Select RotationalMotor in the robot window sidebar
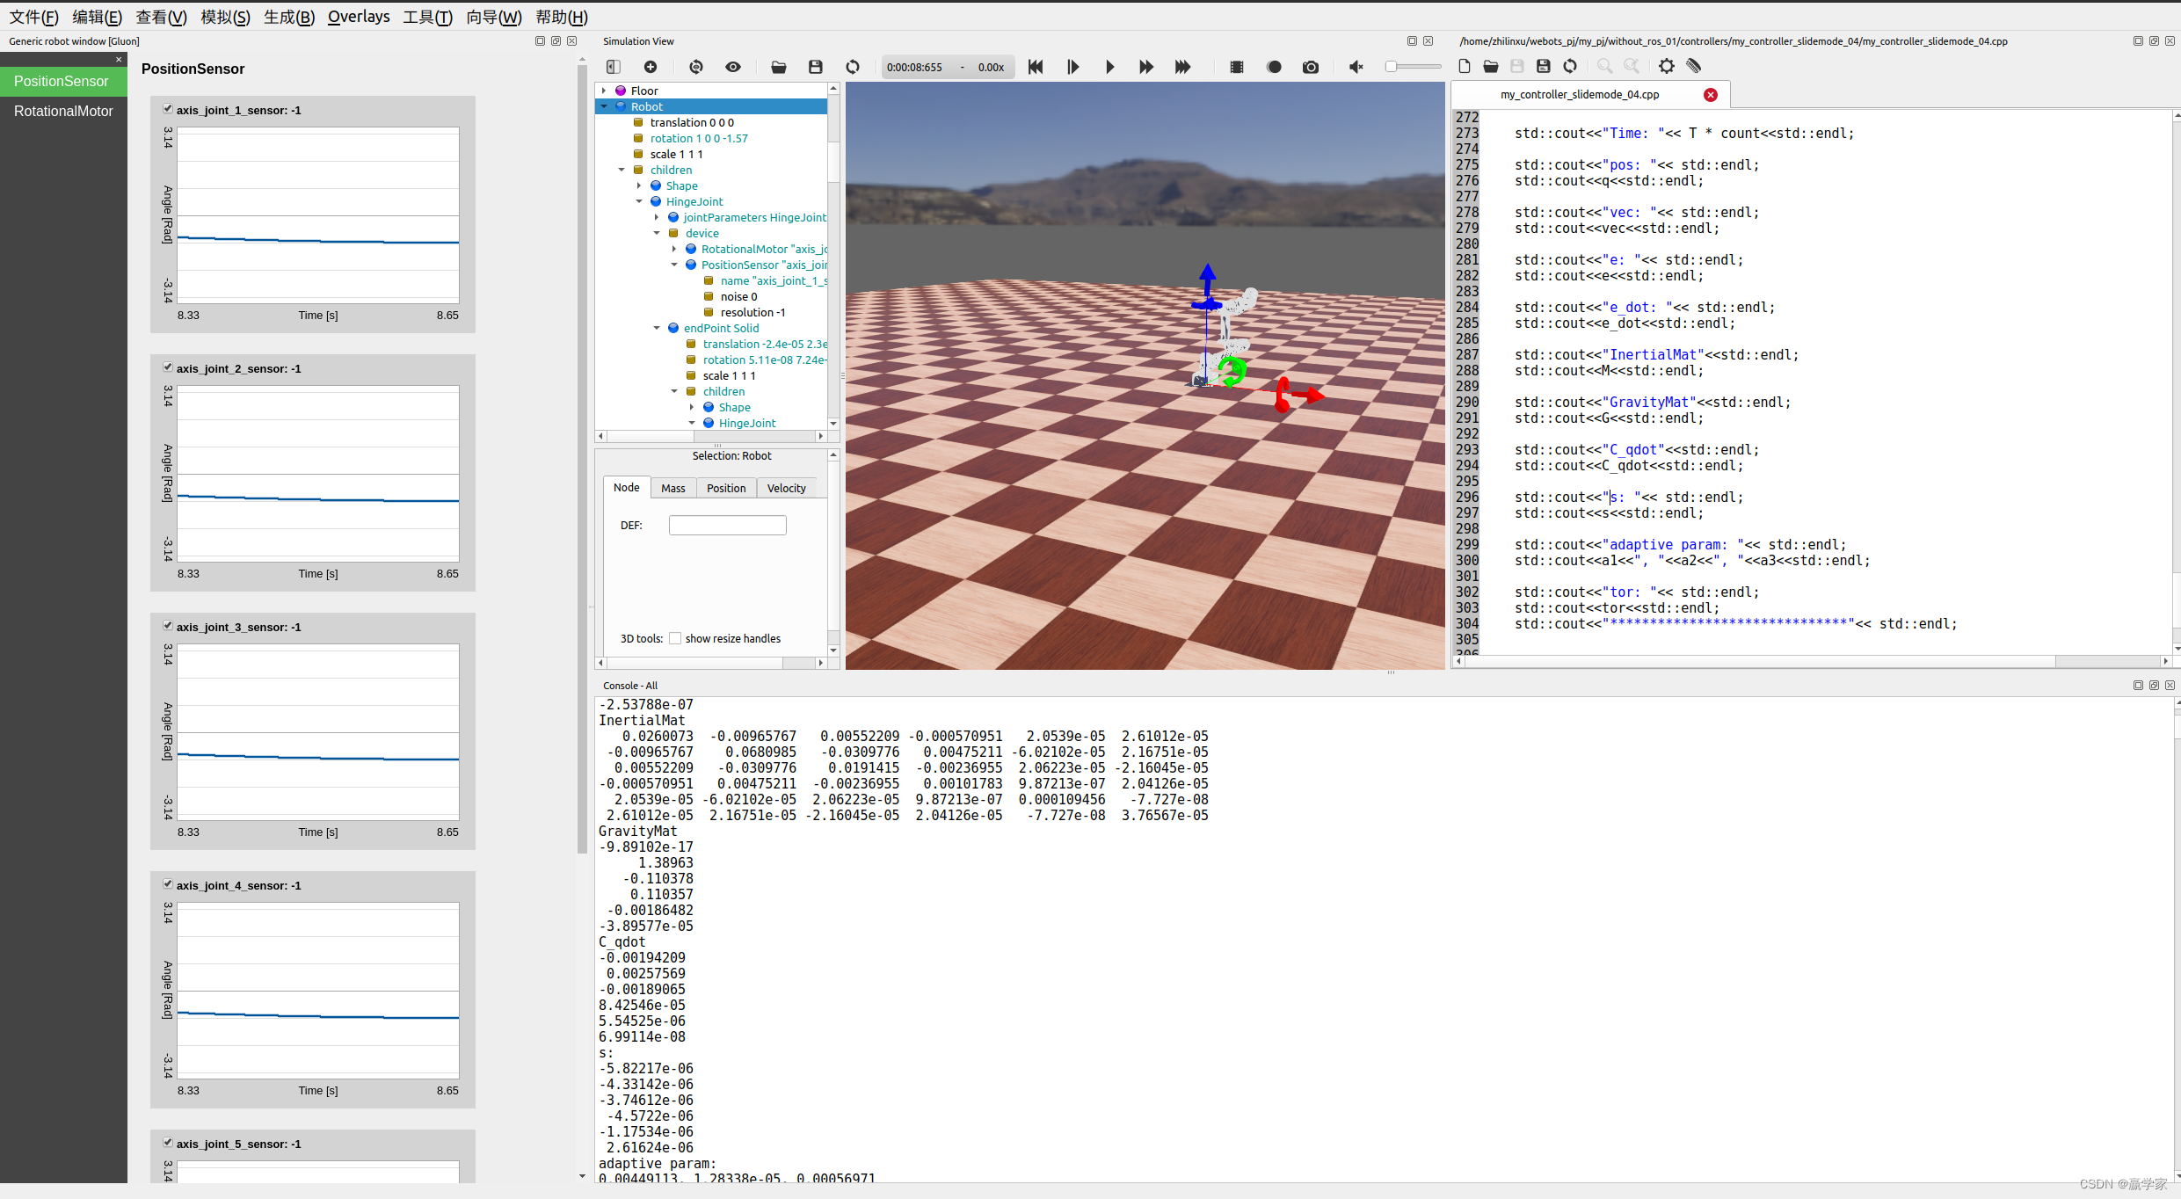 [x=63, y=111]
